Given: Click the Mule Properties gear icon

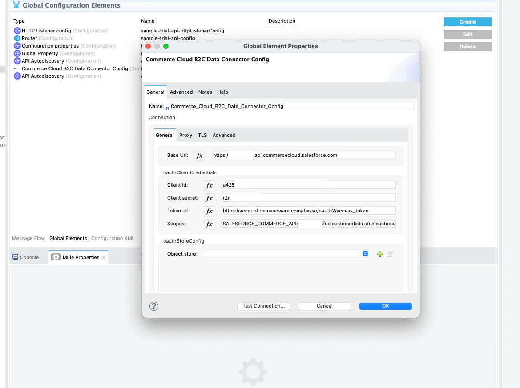Looking at the screenshot, I should click(x=56, y=257).
